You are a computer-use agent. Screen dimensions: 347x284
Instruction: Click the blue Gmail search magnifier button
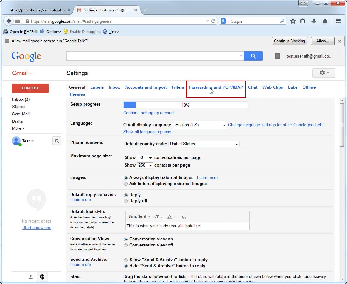coord(253,56)
